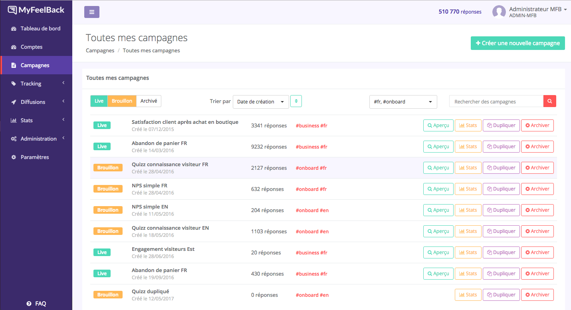
Task: Open the Comptes sidebar menu item
Action: (32, 47)
